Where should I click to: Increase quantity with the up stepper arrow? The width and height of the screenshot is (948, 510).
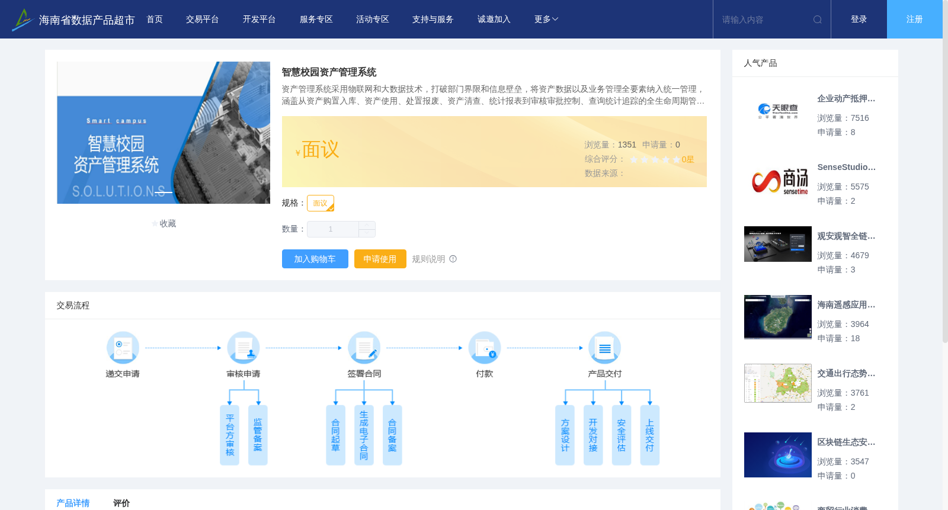pos(367,225)
